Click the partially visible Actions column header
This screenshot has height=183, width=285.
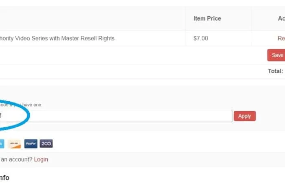[281, 19]
